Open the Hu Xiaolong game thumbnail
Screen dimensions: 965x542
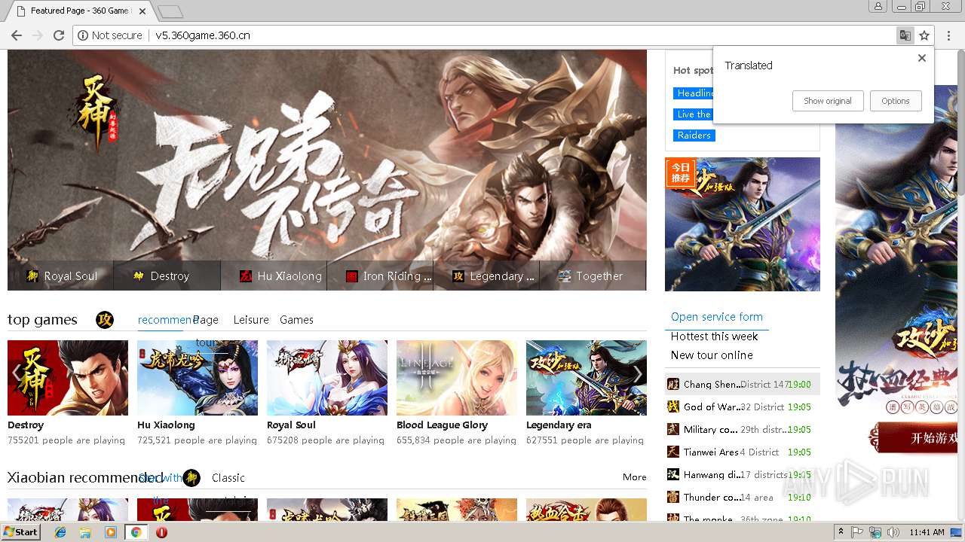click(x=198, y=378)
